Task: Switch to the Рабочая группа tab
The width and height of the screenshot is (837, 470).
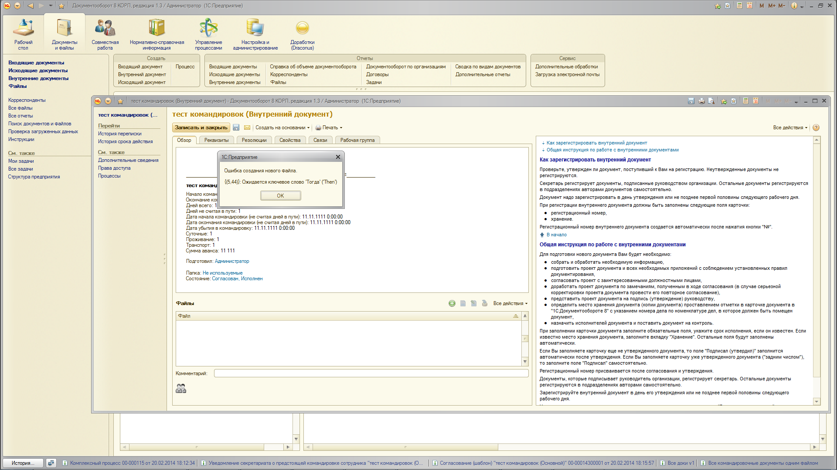Action: (357, 140)
